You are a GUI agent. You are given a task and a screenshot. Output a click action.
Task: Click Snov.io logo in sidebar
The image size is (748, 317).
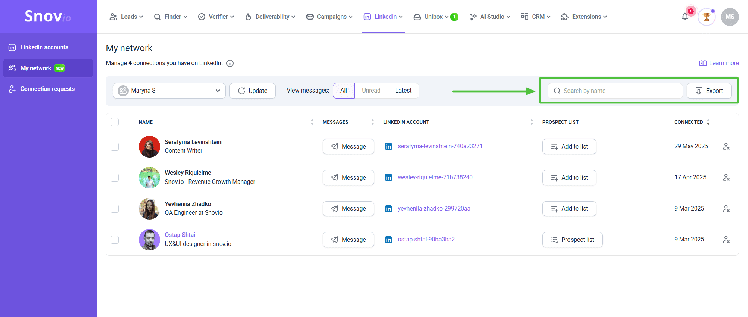point(48,17)
